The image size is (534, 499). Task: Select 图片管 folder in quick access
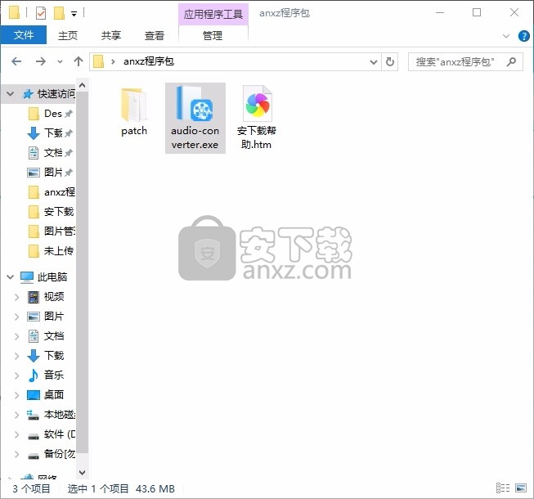tap(52, 232)
